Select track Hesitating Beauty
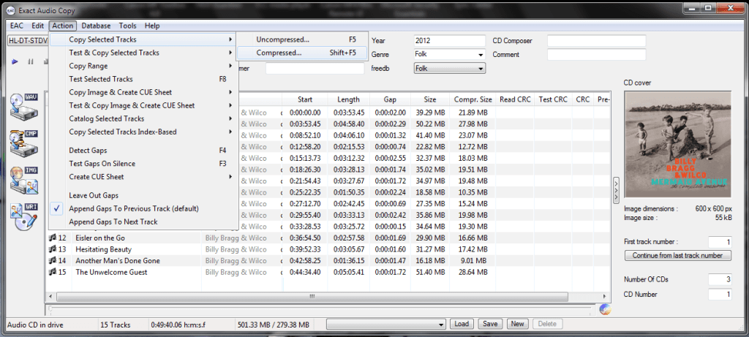 (x=103, y=249)
